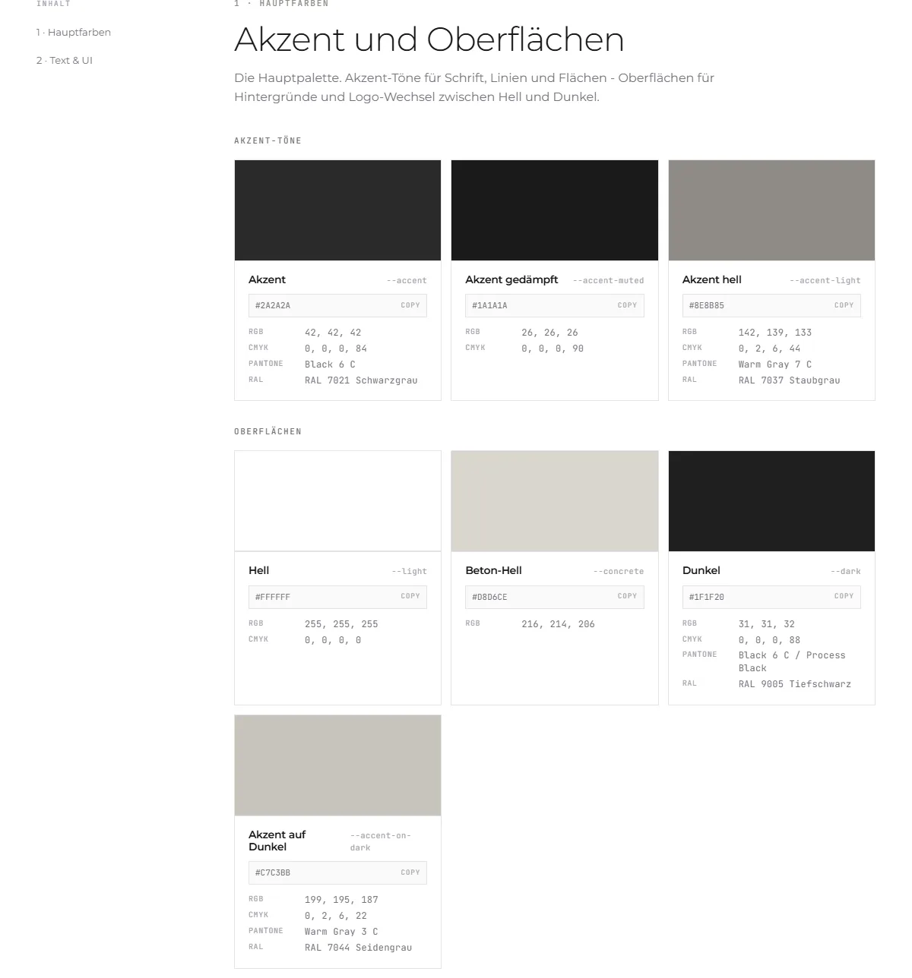Click CMYK value '0, 0, 0, 90'

(x=553, y=349)
